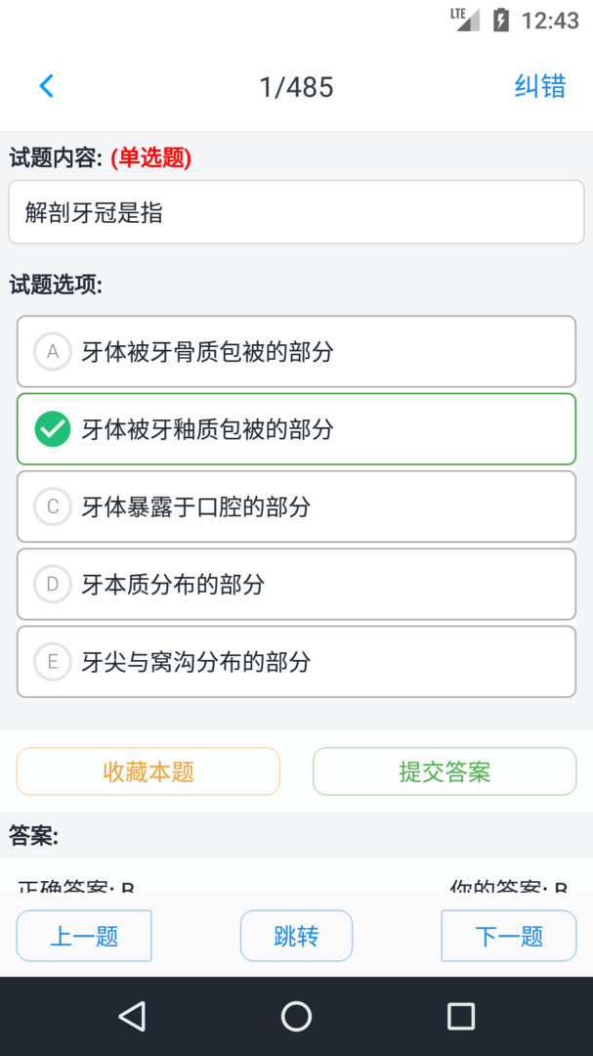Go to previous question 上一题
Viewport: 593px width, 1056px height.
click(x=84, y=936)
